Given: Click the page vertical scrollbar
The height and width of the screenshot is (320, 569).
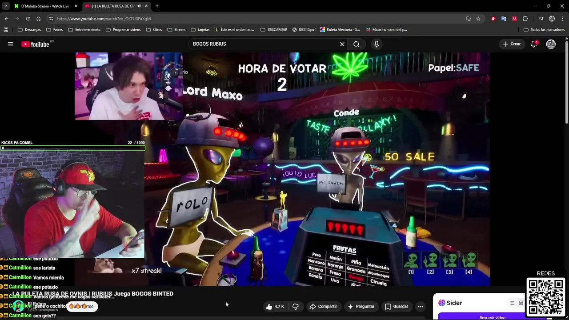Looking at the screenshot, I should pyautogui.click(x=567, y=82).
